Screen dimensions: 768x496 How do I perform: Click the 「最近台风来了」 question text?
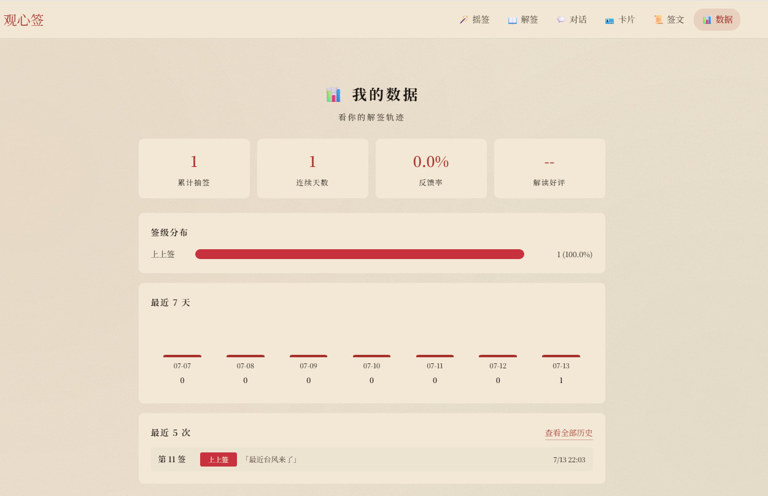pos(271,459)
